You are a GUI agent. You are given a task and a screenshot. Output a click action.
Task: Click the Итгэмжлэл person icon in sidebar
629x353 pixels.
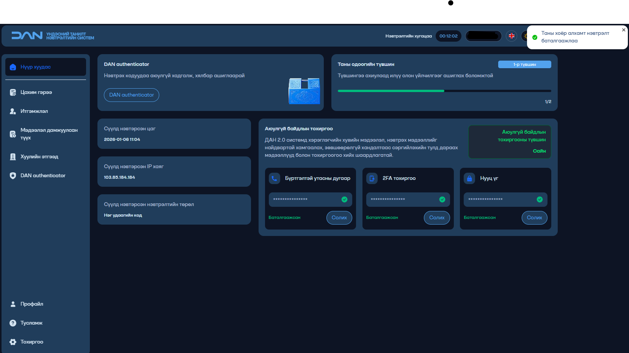point(13,111)
